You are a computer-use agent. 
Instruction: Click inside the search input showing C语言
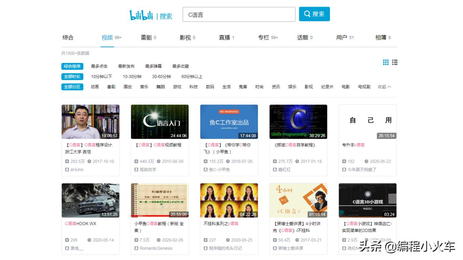pyautogui.click(x=239, y=14)
